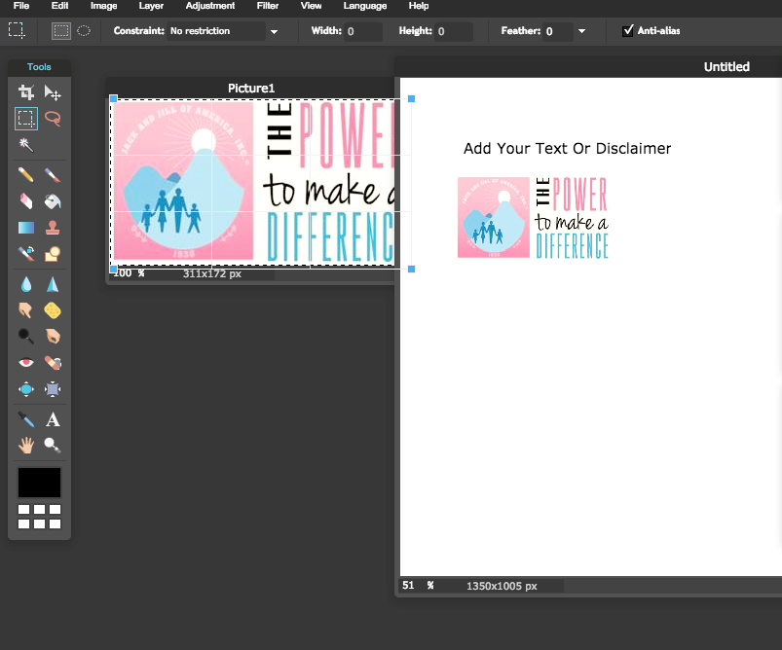The image size is (782, 650).
Task: Select the Pinch tool
Action: click(x=53, y=389)
